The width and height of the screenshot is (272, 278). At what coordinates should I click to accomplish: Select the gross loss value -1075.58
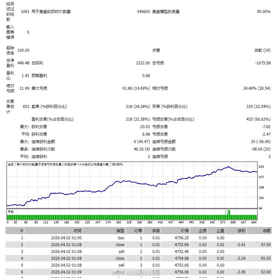(263, 63)
